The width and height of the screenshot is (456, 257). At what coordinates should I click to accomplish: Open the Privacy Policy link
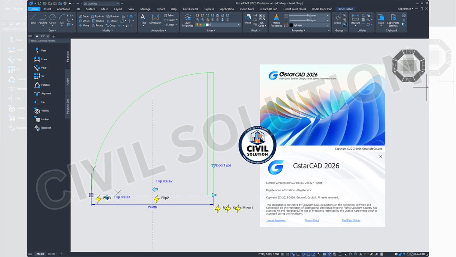point(312,220)
